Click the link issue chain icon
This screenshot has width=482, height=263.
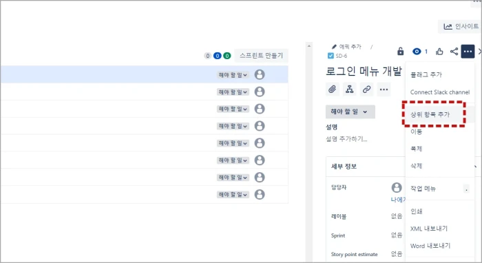pos(366,90)
